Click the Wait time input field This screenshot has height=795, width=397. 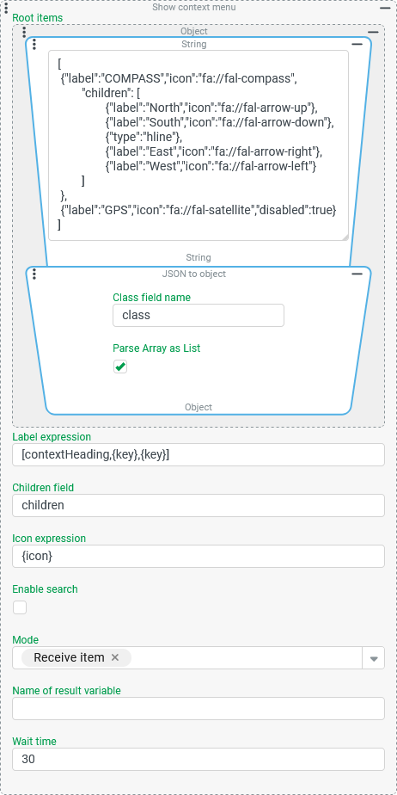[198, 759]
